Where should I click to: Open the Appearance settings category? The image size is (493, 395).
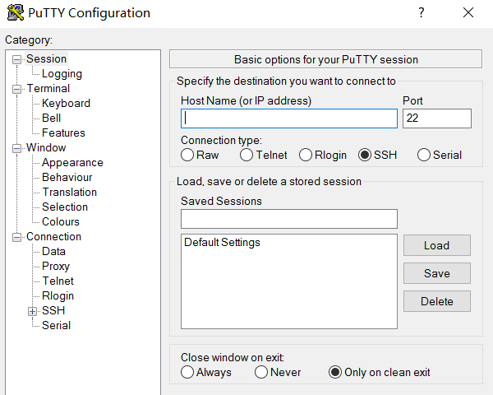72,163
